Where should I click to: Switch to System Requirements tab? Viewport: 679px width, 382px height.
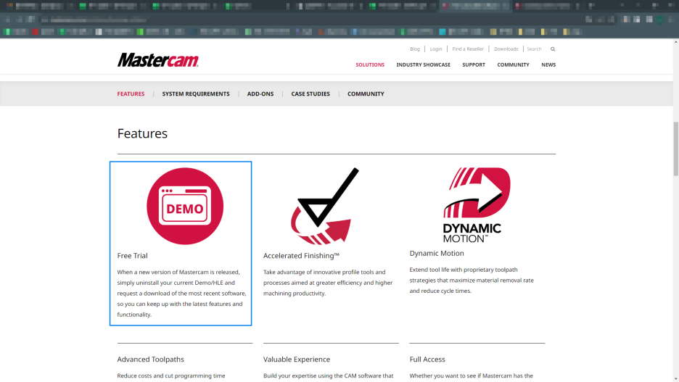pos(196,94)
